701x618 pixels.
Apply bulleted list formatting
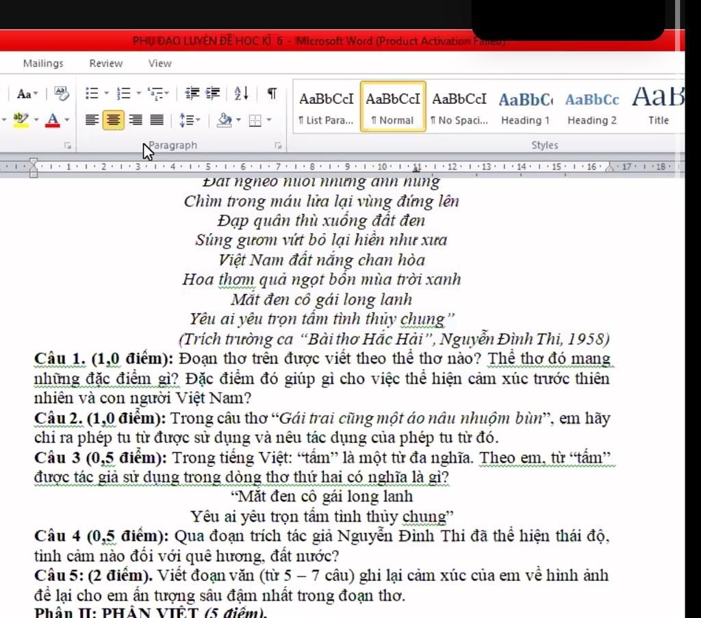coord(92,94)
